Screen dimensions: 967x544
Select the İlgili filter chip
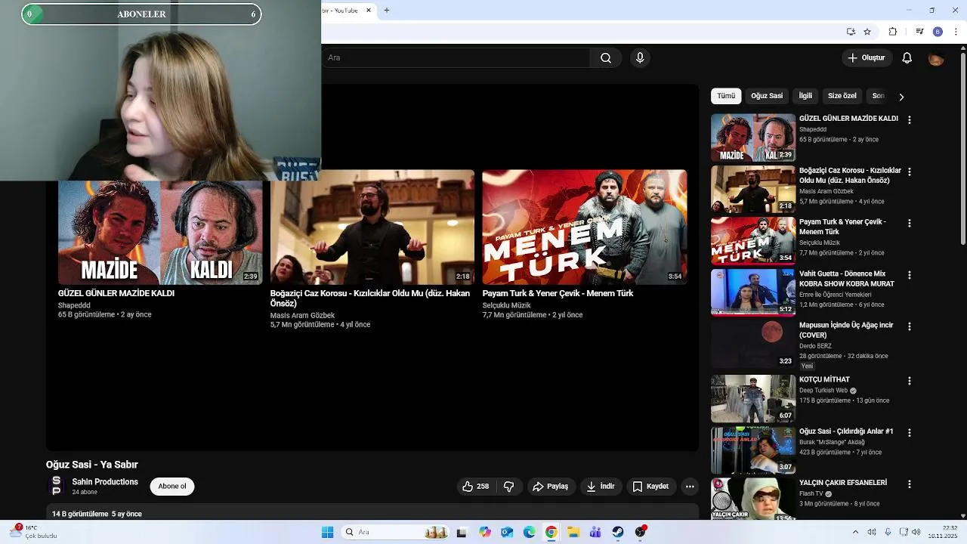[805, 96]
